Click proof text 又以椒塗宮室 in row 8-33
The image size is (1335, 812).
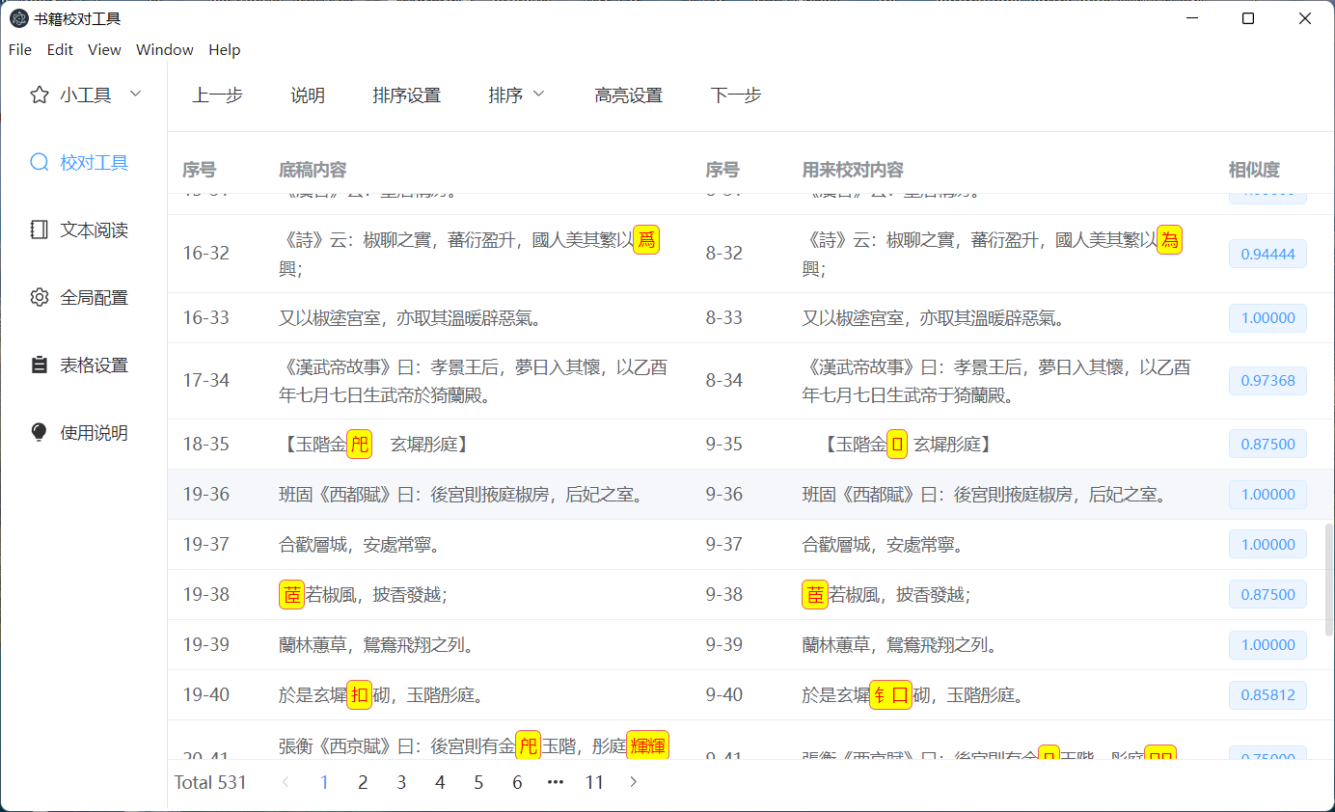(x=853, y=317)
